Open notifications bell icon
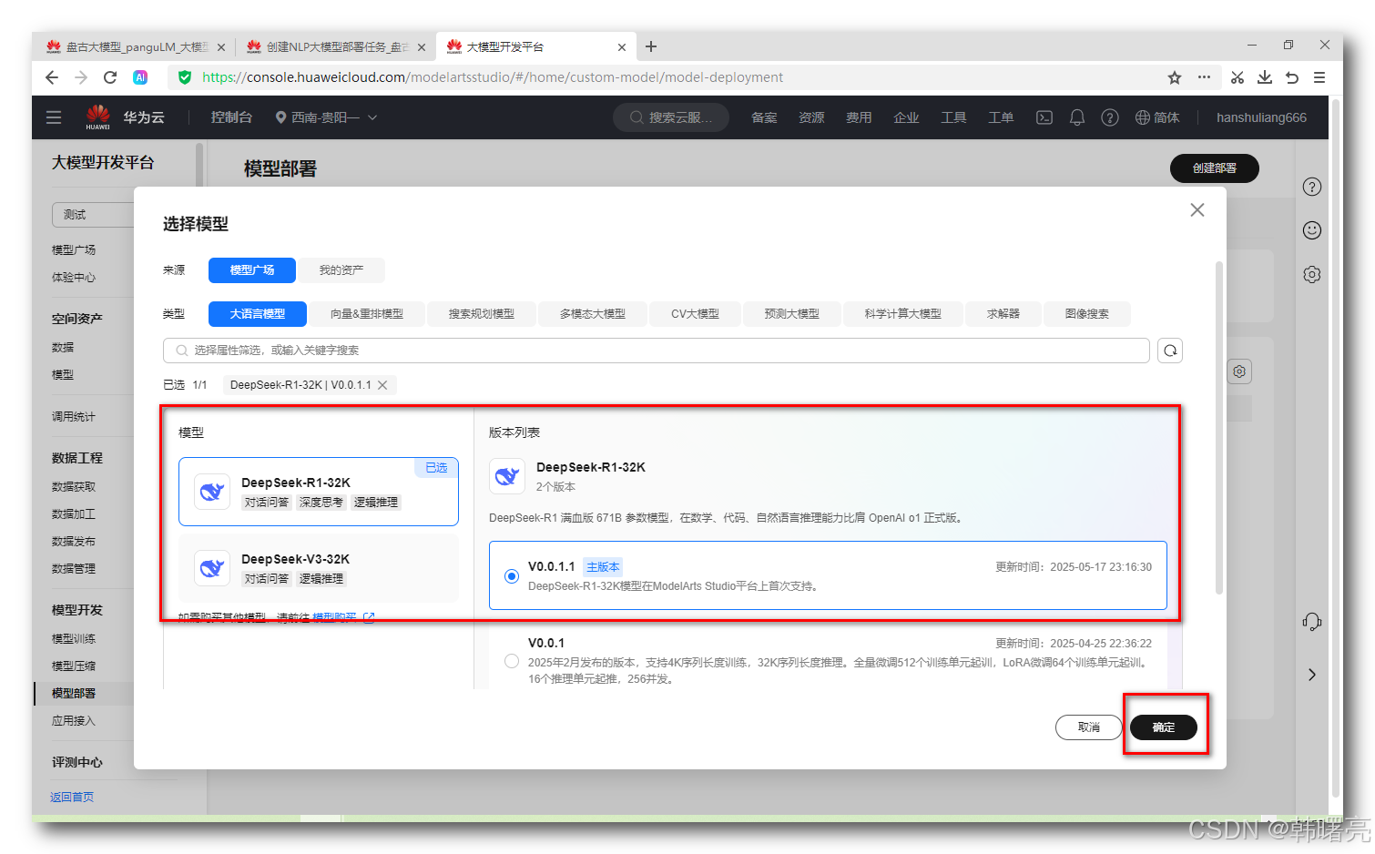Viewport: 1375px width, 854px height. (x=1076, y=117)
